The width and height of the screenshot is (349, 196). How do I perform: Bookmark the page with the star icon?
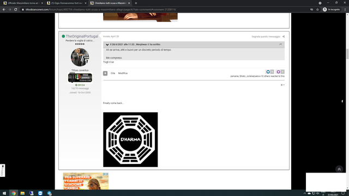[x=317, y=10]
